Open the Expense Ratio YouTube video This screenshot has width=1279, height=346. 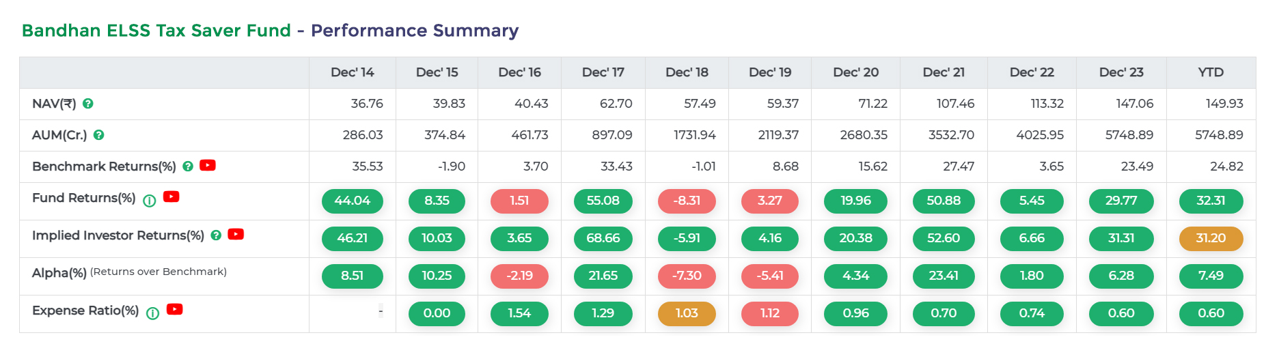(175, 309)
